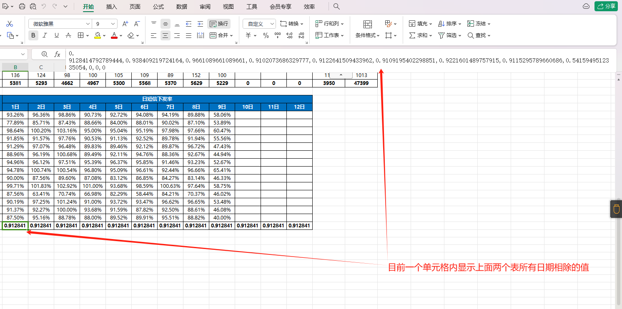Image resolution: width=622 pixels, height=309 pixels.
Task: Click the 转换 convert button
Action: [292, 24]
